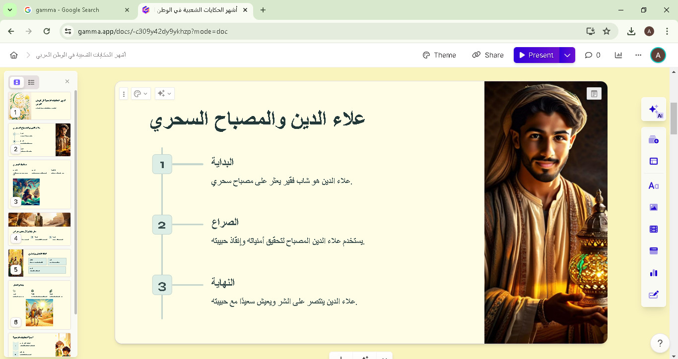Viewport: 678px width, 359px height.
Task: Open the layout templates icon in right sidebar
Action: point(653,161)
